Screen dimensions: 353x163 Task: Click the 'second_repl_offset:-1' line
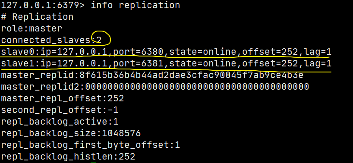click(x=60, y=110)
